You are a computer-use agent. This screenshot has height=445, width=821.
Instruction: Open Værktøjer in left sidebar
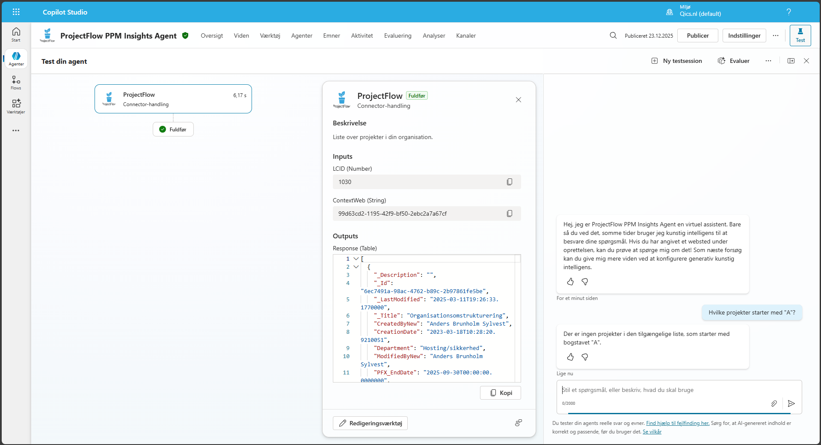point(16,107)
